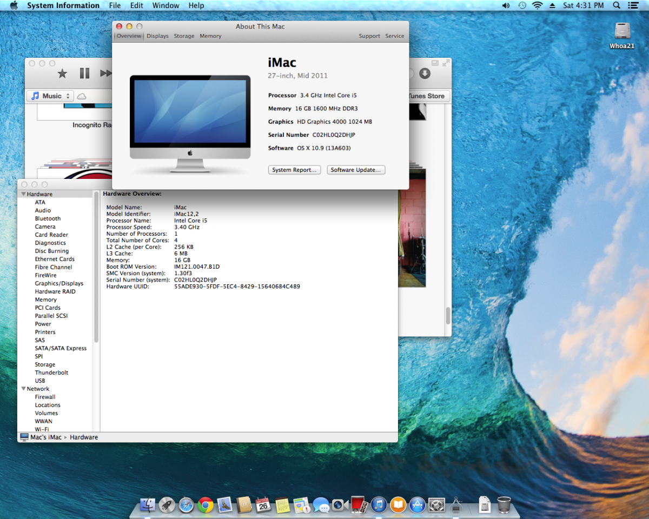
Task: Collapse the Network tree section
Action: (x=24, y=389)
